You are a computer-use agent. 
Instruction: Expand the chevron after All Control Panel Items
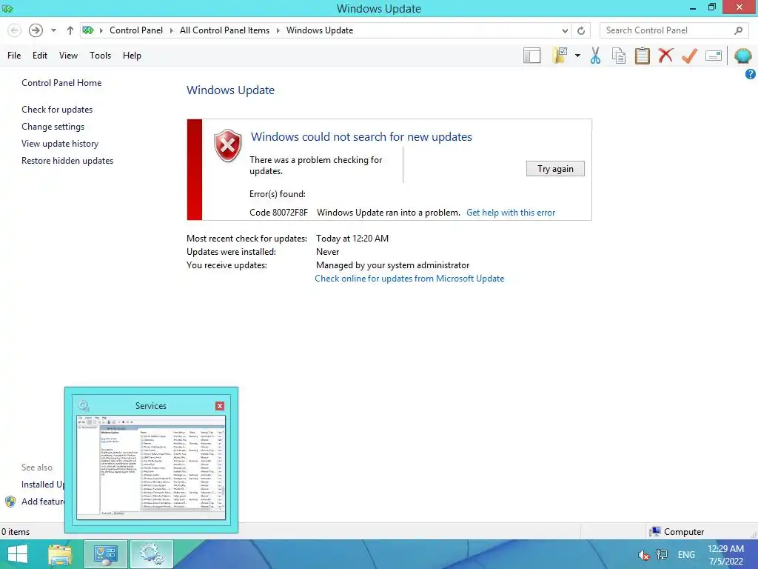click(x=278, y=30)
